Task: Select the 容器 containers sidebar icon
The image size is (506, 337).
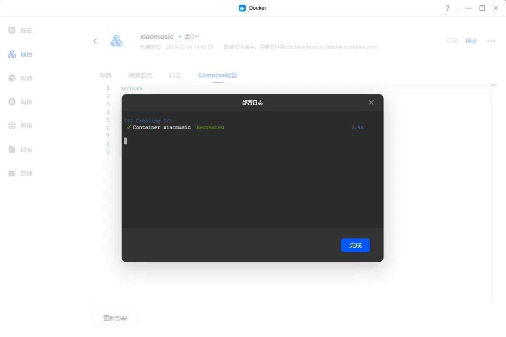Action: (12, 78)
